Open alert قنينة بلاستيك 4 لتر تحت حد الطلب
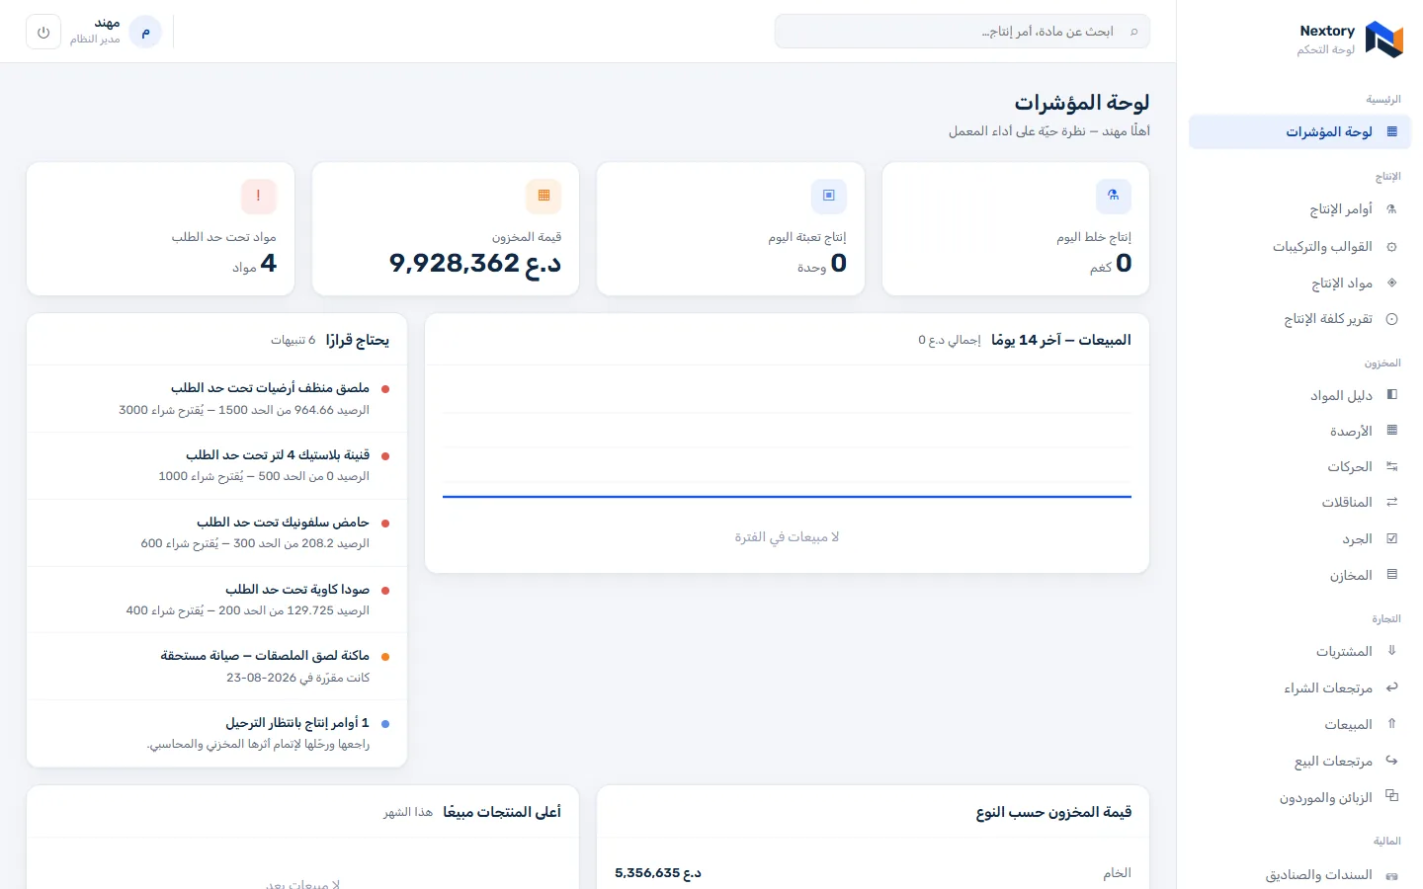 point(217,466)
